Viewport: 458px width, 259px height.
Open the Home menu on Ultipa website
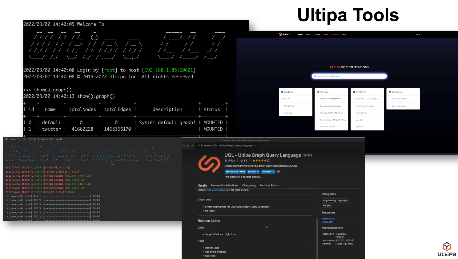(300, 35)
